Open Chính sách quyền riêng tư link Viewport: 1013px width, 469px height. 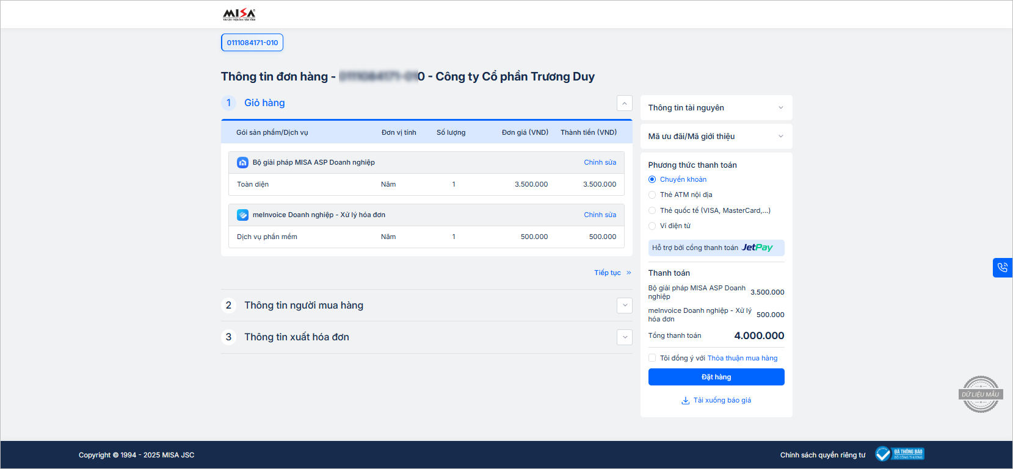[x=822, y=455]
